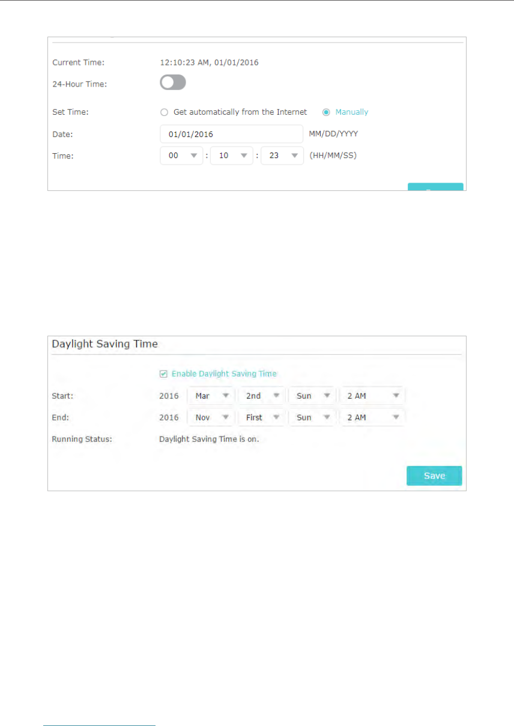Viewport: 514px width, 726px height.
Task: Click the (HH/MM/SS) format hint
Action: 333,155
